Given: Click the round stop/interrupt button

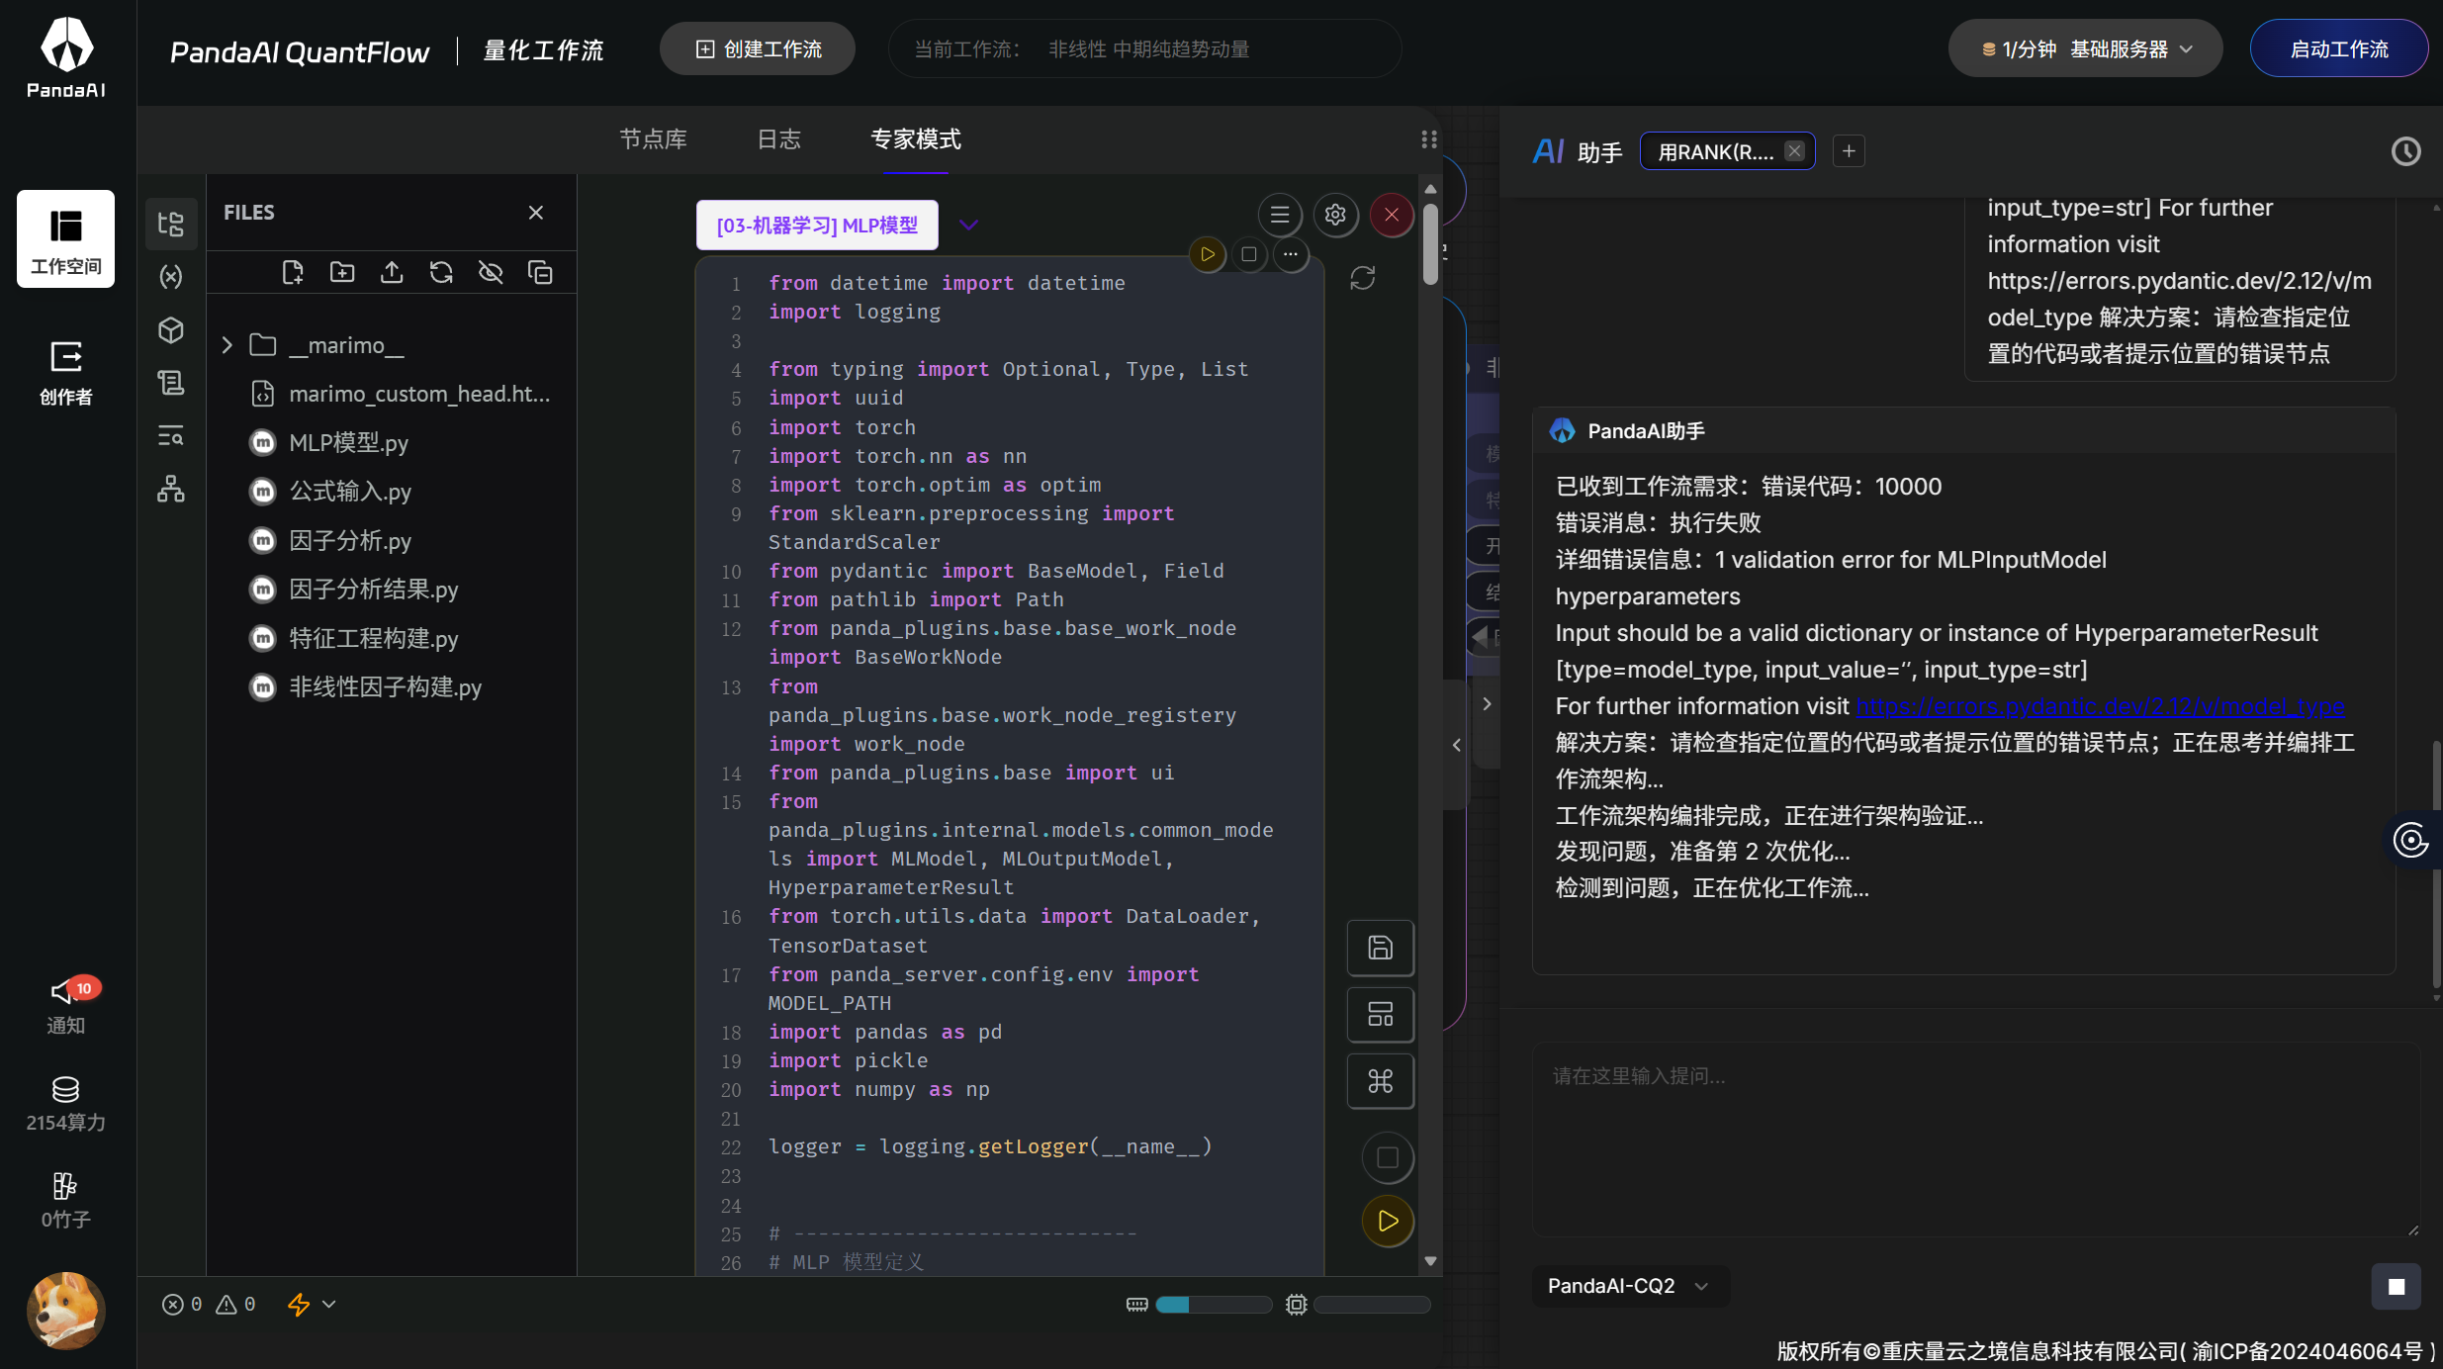Looking at the screenshot, I should pos(1388,1157).
